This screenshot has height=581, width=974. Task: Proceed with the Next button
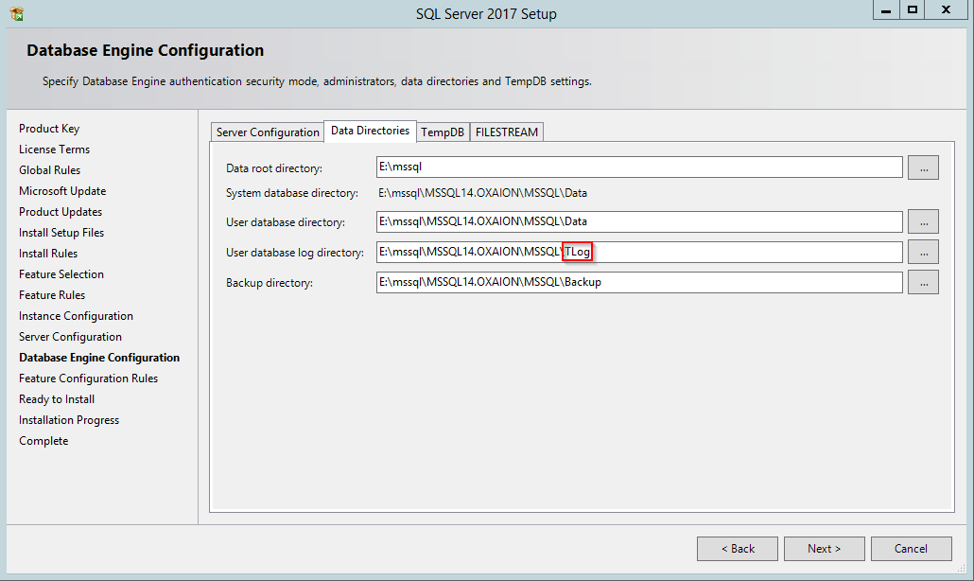(x=825, y=549)
